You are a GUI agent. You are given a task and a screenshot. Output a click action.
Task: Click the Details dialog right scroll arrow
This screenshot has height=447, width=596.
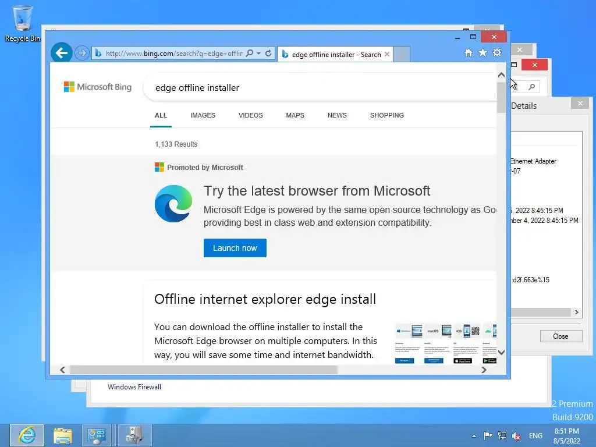[x=577, y=313]
